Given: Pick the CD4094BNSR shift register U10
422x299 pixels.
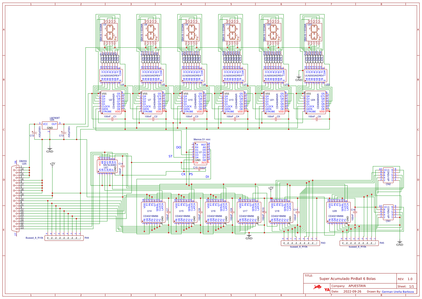Looking at the screenshot, I should click(x=193, y=102).
